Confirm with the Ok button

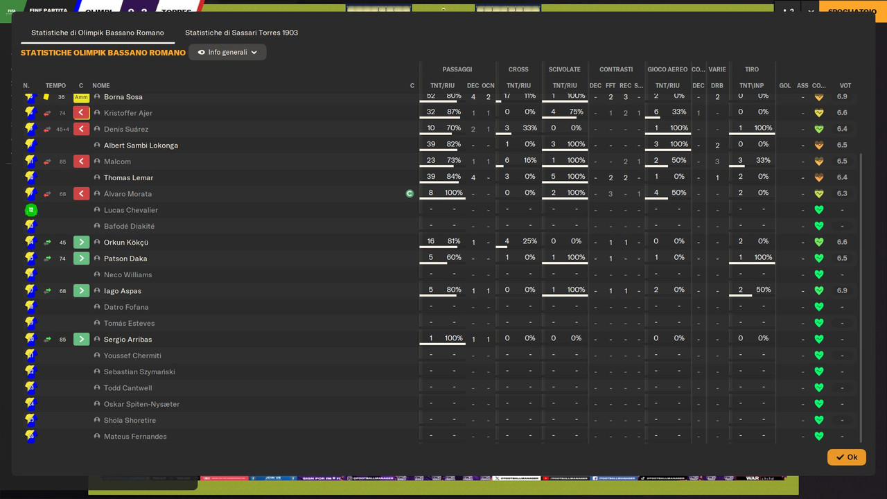coord(846,457)
